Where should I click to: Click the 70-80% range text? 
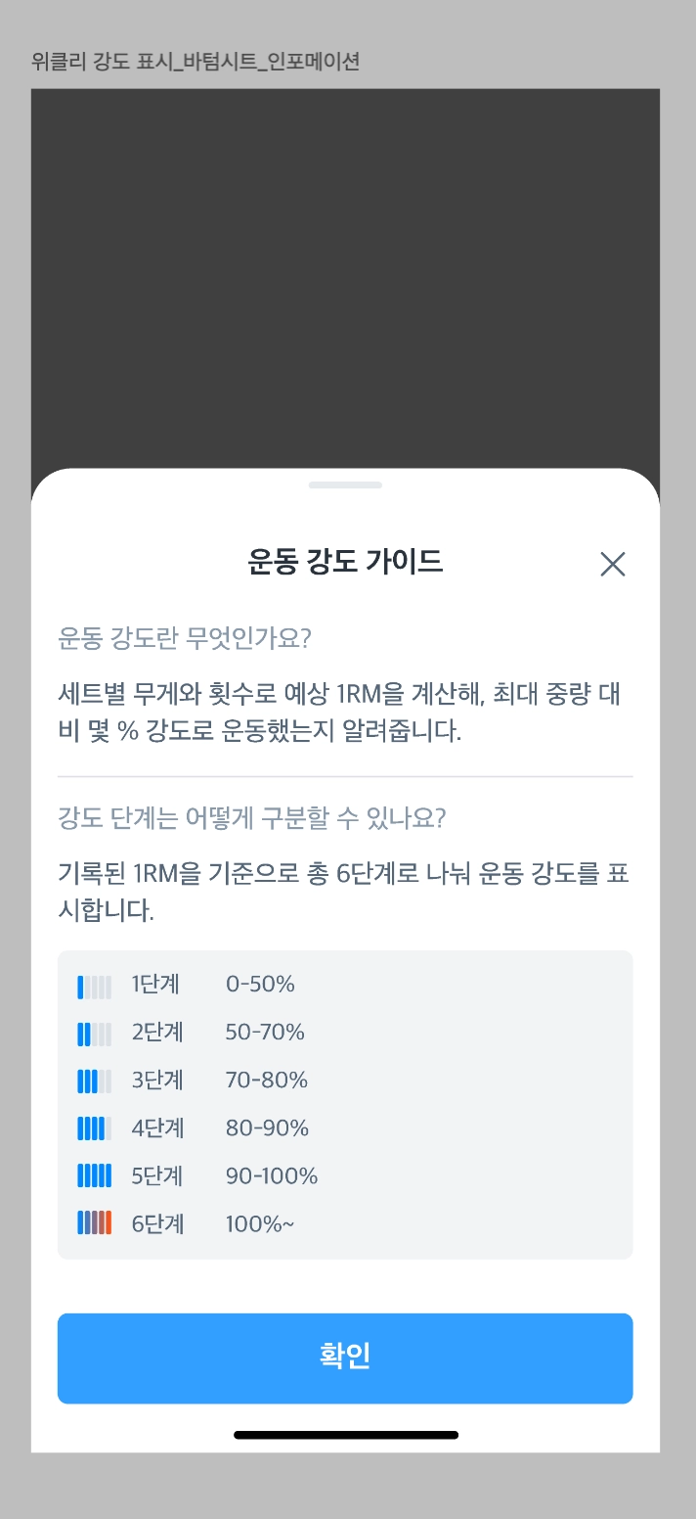click(267, 1081)
